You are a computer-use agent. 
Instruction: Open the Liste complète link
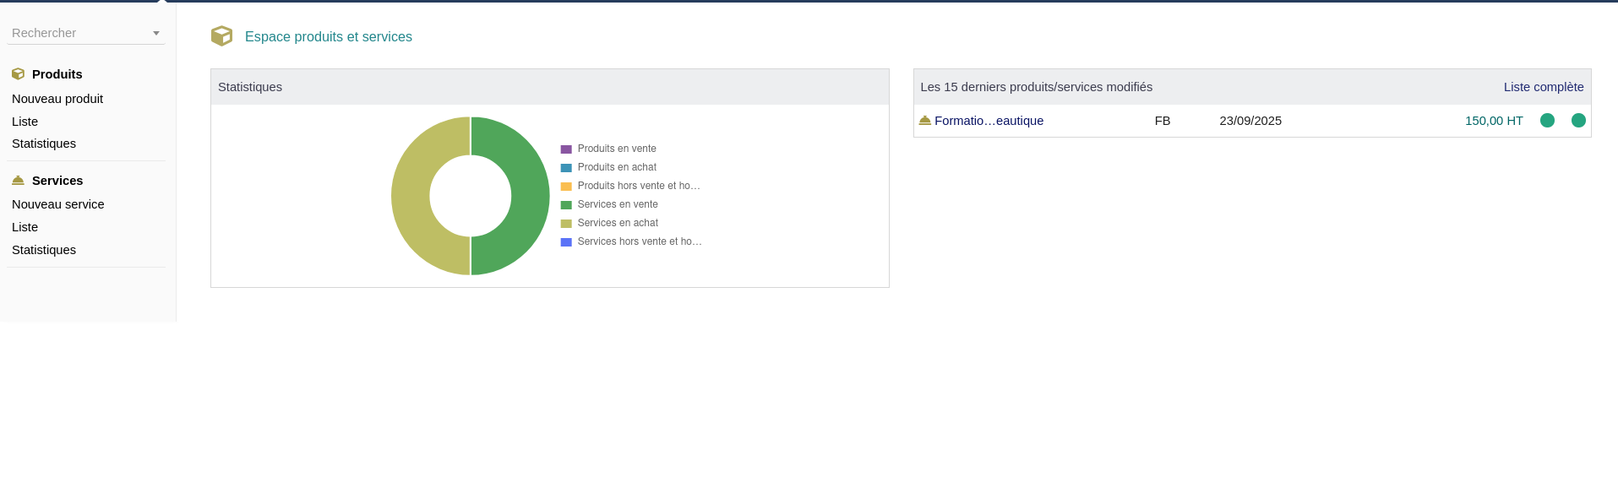coord(1543,87)
